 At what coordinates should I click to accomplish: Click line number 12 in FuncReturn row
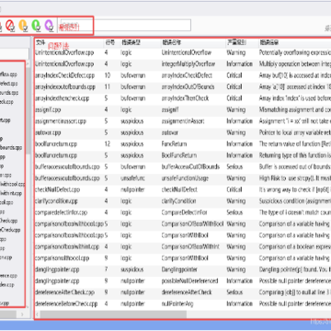click(x=108, y=144)
